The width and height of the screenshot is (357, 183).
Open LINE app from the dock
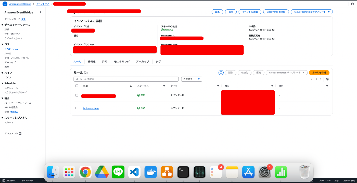pos(118,172)
